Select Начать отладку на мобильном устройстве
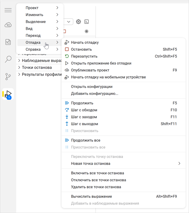This screenshot has width=189, height=213. click(x=124, y=77)
